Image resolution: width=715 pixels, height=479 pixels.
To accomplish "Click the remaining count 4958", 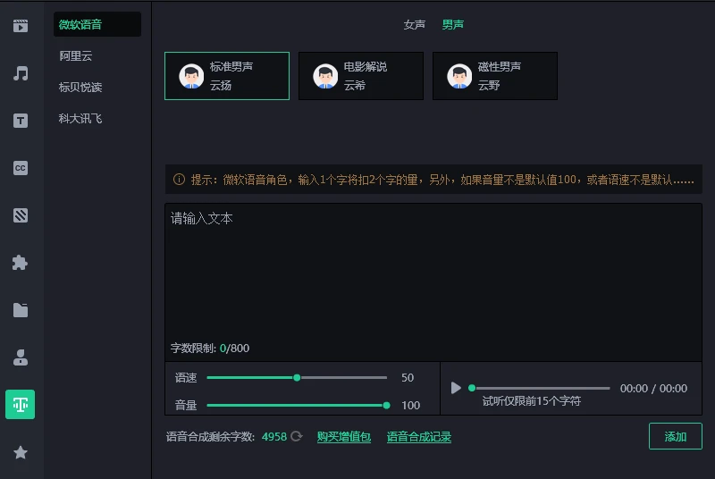I will 274,437.
